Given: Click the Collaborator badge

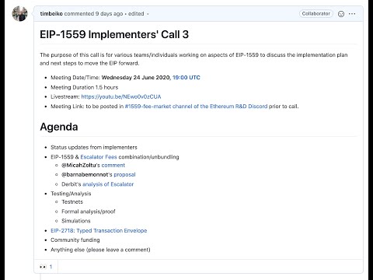Looking at the screenshot, I should pyautogui.click(x=316, y=13).
